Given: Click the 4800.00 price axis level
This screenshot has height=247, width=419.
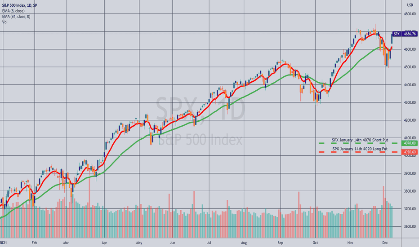Looking at the screenshot, I should (x=410, y=14).
